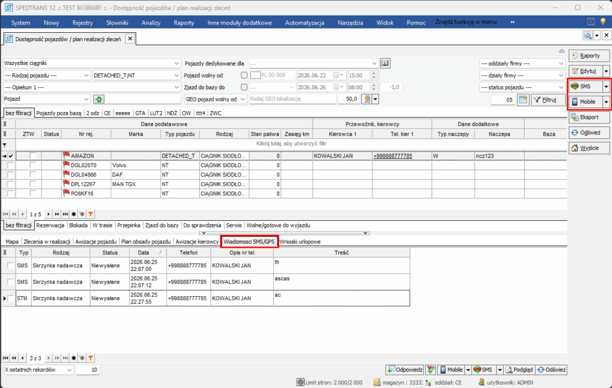Expand the oddziały firmy dropdown

[561, 63]
